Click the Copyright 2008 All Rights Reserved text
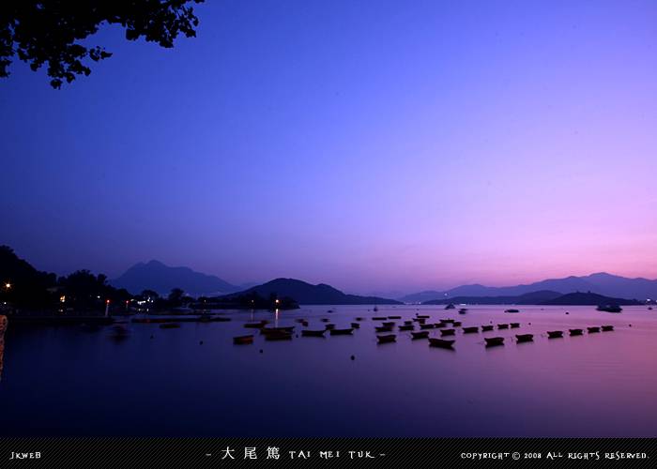657x469 pixels. pyautogui.click(x=554, y=455)
